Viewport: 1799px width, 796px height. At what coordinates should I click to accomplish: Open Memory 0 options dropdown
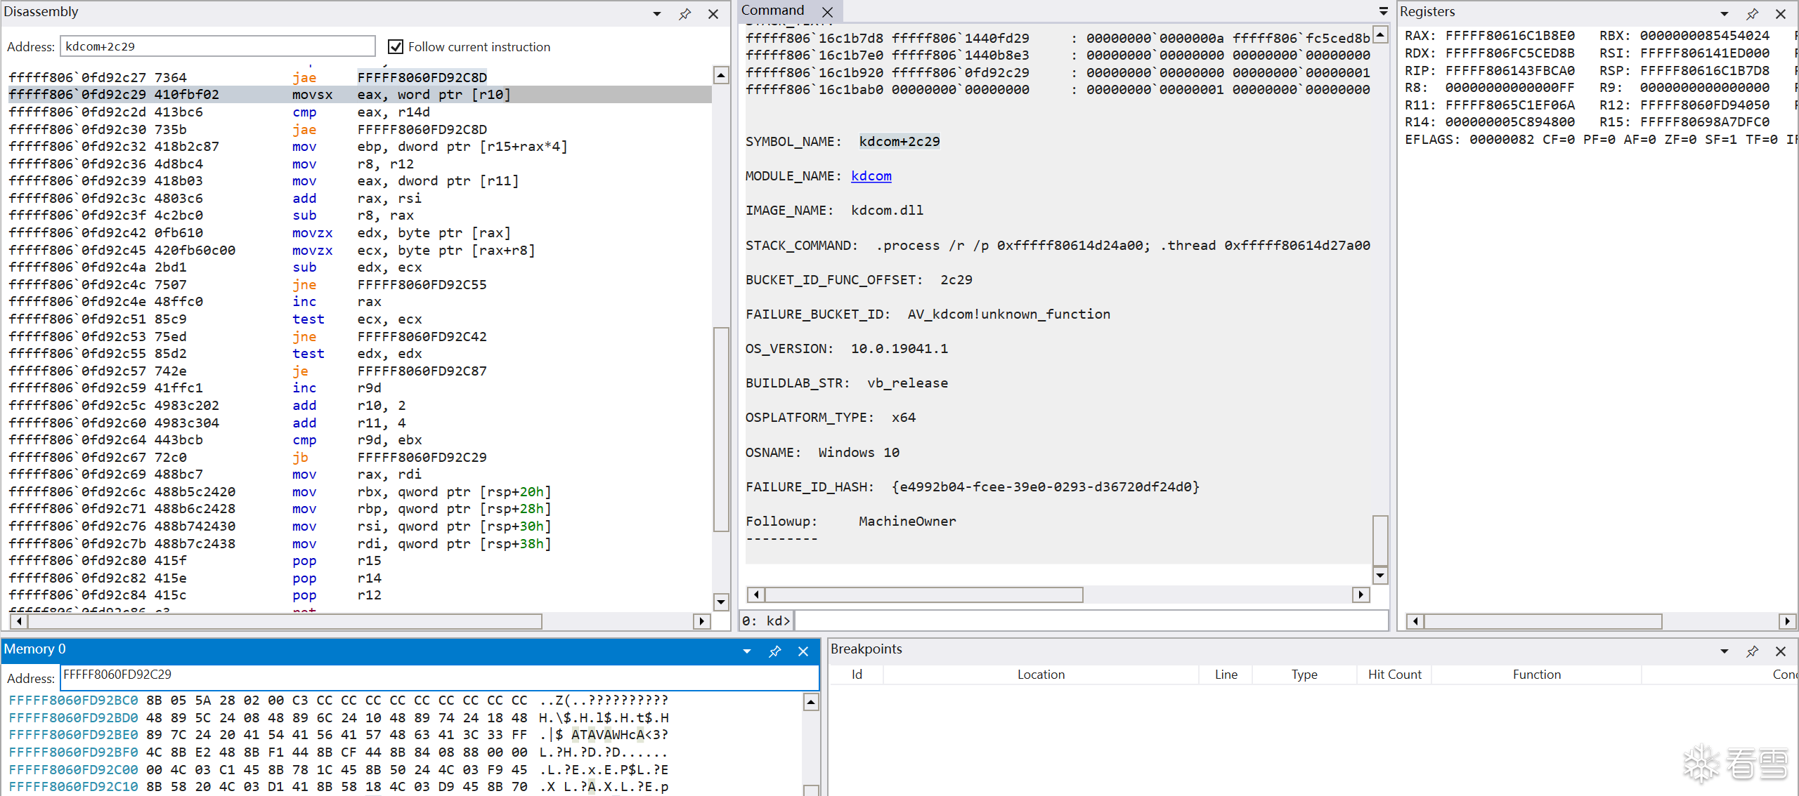point(746,651)
